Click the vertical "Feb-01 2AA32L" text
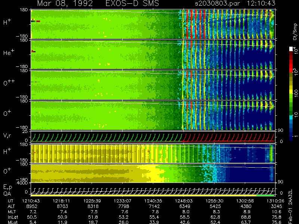 point(290,206)
